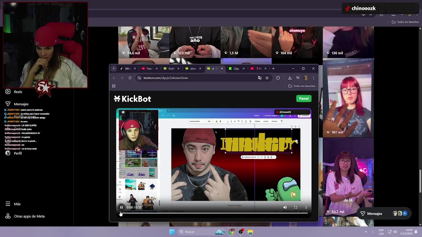The height and width of the screenshot is (237, 422).
Task: Open Todos los favoritos folder in front window
Action: pos(302,86)
